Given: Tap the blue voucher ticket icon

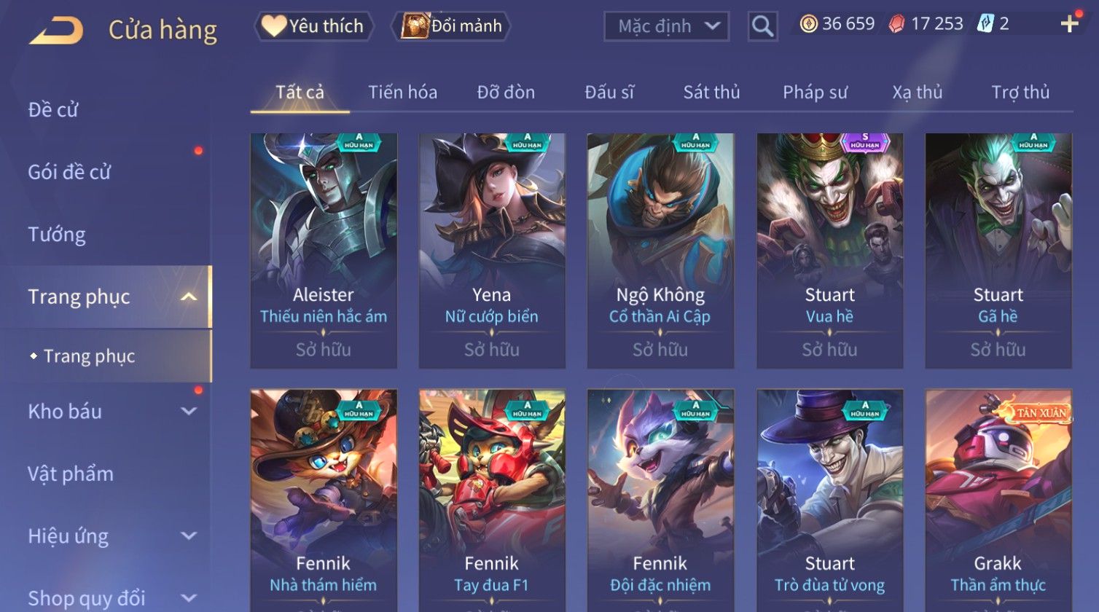Looking at the screenshot, I should pos(985,24).
